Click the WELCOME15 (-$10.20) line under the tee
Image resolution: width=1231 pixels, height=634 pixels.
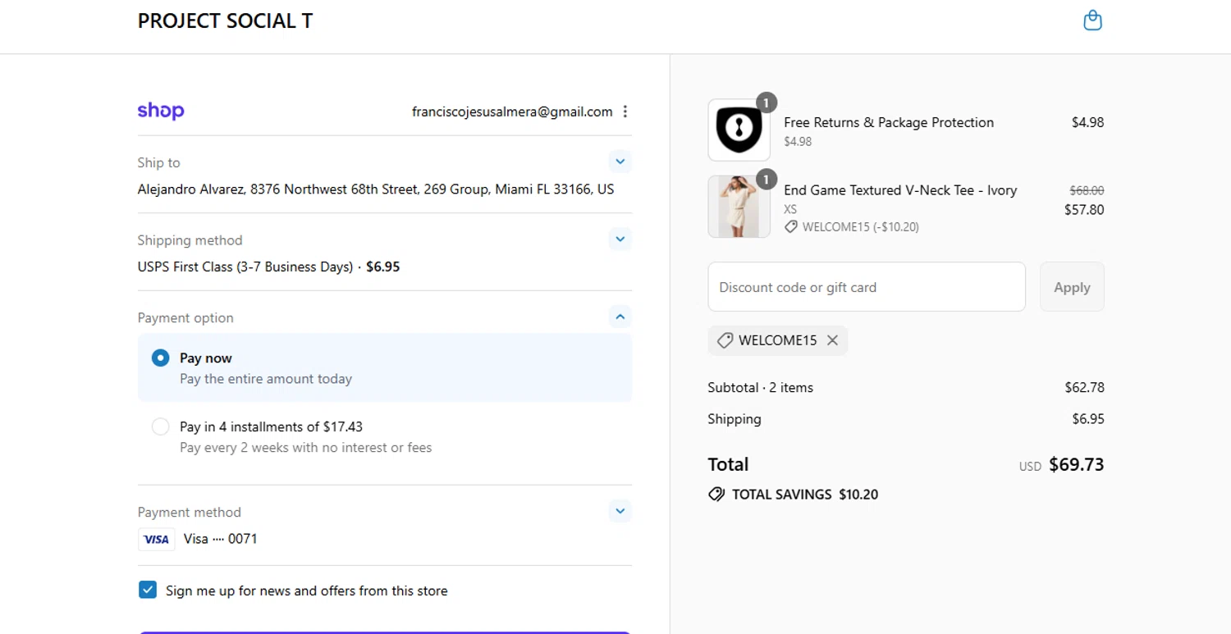(852, 227)
